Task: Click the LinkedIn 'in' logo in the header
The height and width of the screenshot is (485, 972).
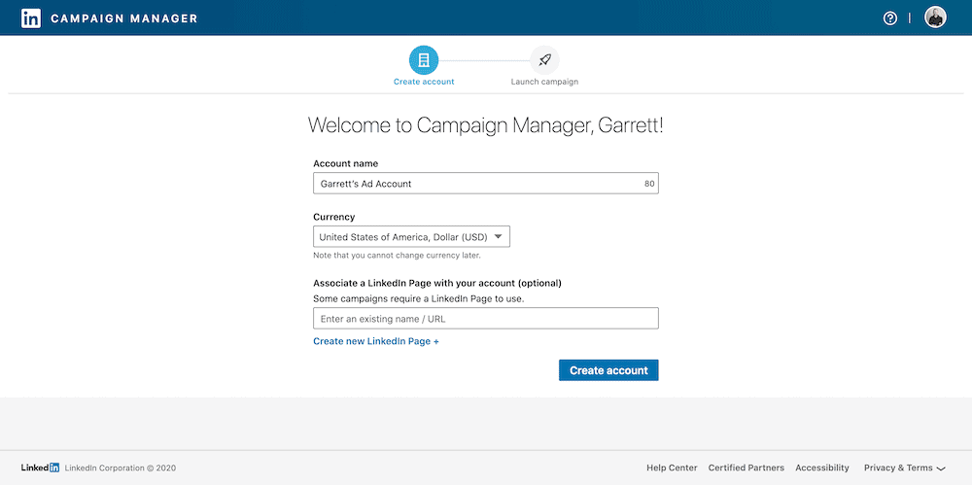Action: point(31,18)
